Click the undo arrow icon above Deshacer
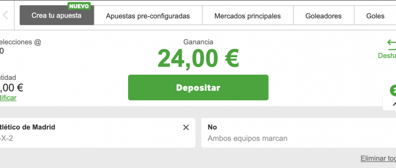396x168 pixels. point(392,43)
